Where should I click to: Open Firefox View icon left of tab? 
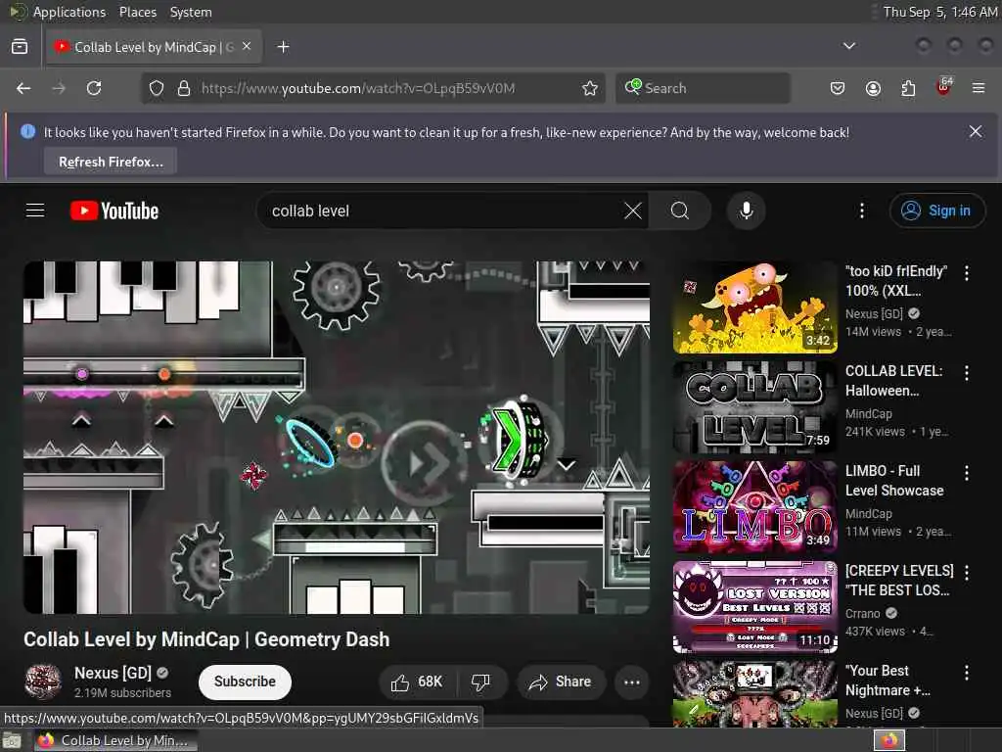click(20, 47)
